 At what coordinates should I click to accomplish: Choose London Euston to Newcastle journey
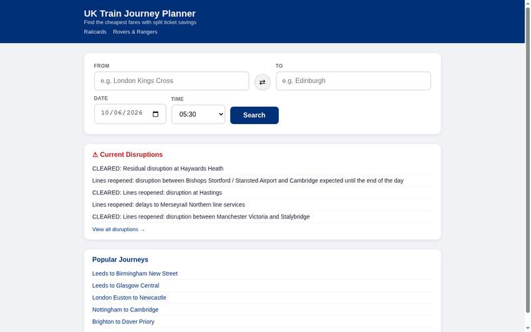[129, 297]
